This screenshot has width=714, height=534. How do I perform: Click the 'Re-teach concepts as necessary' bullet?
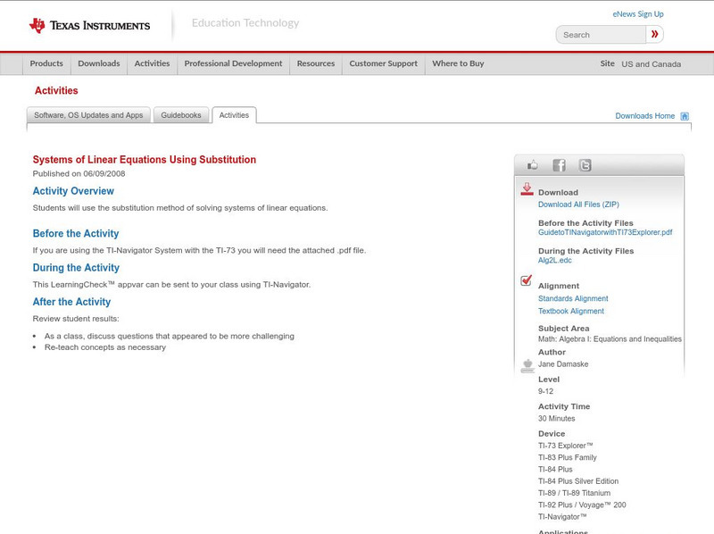click(x=105, y=347)
